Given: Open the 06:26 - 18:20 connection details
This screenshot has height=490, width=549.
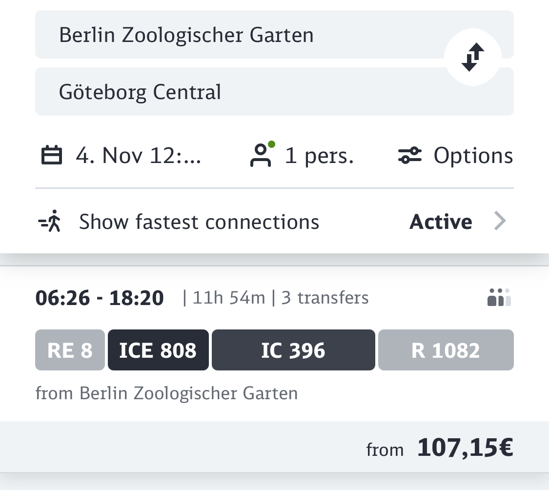Looking at the screenshot, I should (x=100, y=298).
